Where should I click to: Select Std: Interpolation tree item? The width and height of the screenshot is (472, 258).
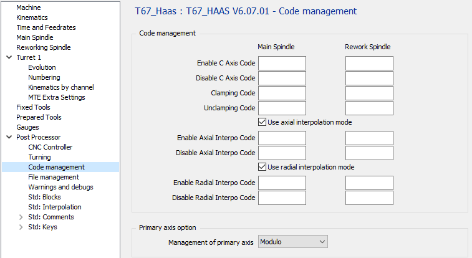click(x=54, y=207)
